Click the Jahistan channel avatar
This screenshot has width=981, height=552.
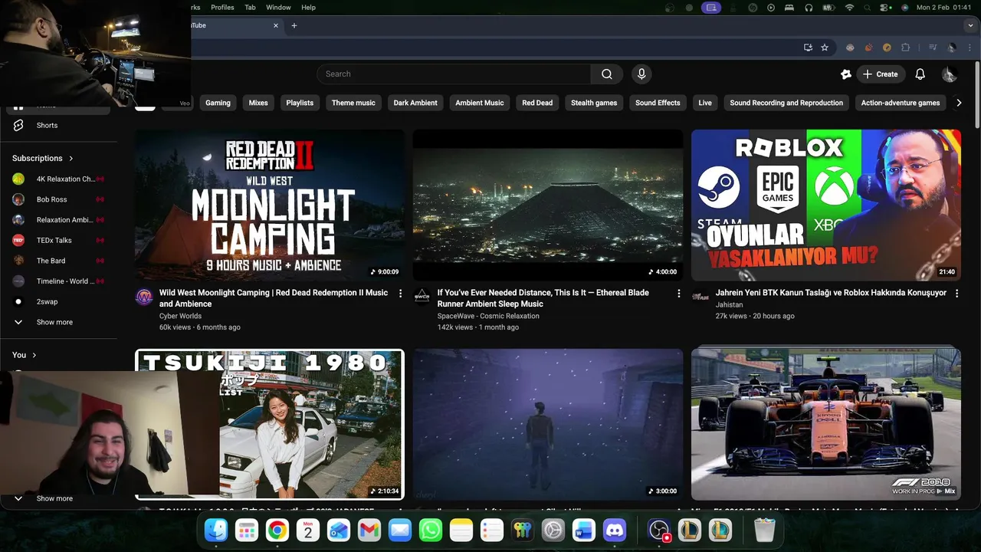coord(700,297)
